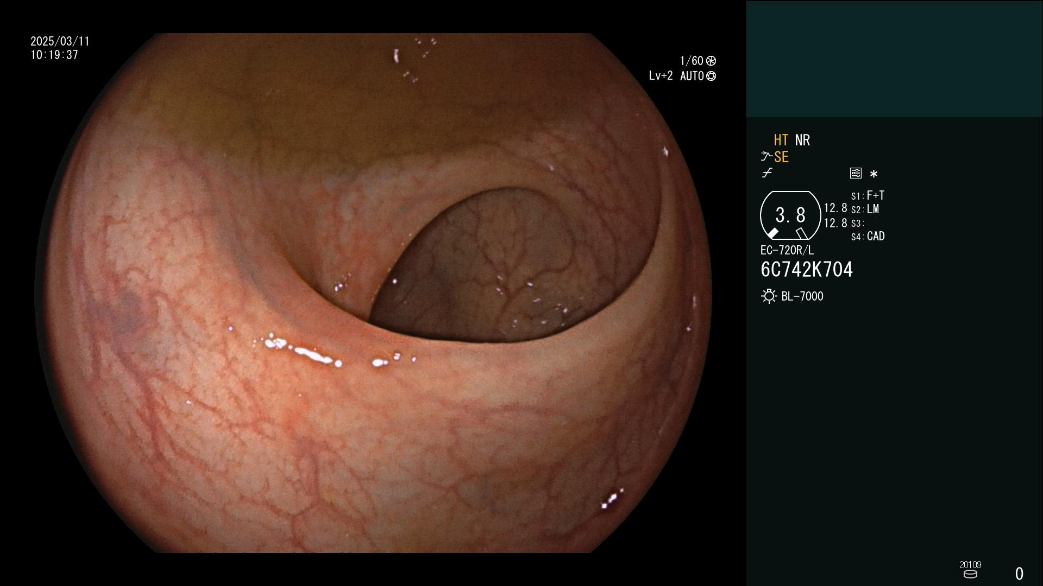
Task: Click the date text 2025/03/11
Action: [60, 41]
